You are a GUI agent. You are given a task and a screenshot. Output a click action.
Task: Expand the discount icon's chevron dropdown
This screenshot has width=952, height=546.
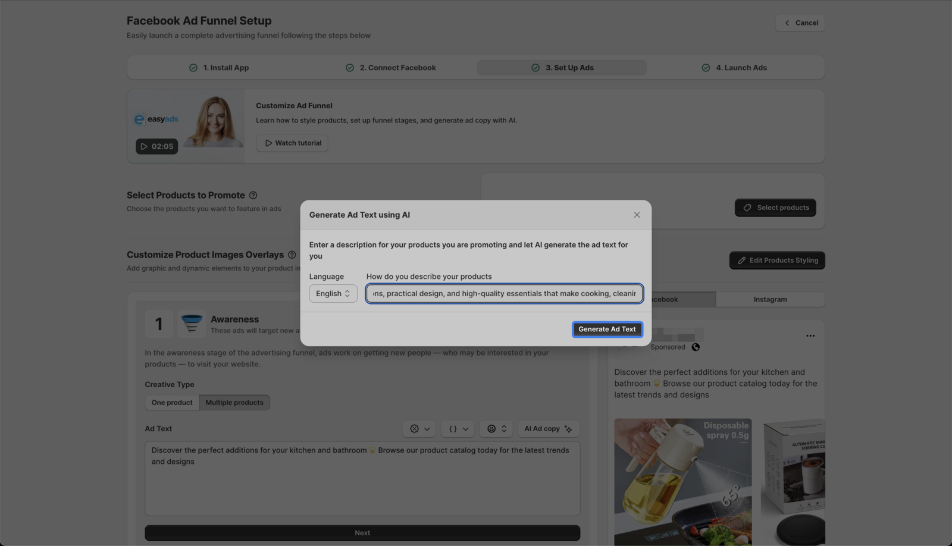click(x=426, y=428)
